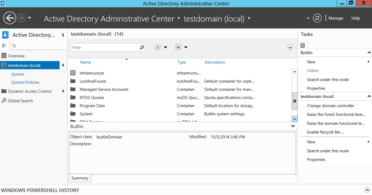Image resolution: width=372 pixels, height=195 pixels.
Task: Select the Program Data folder icon
Action: coord(73,106)
